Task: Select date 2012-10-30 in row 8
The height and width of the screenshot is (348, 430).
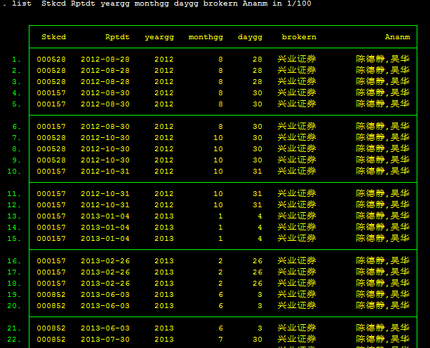Action: [105, 149]
